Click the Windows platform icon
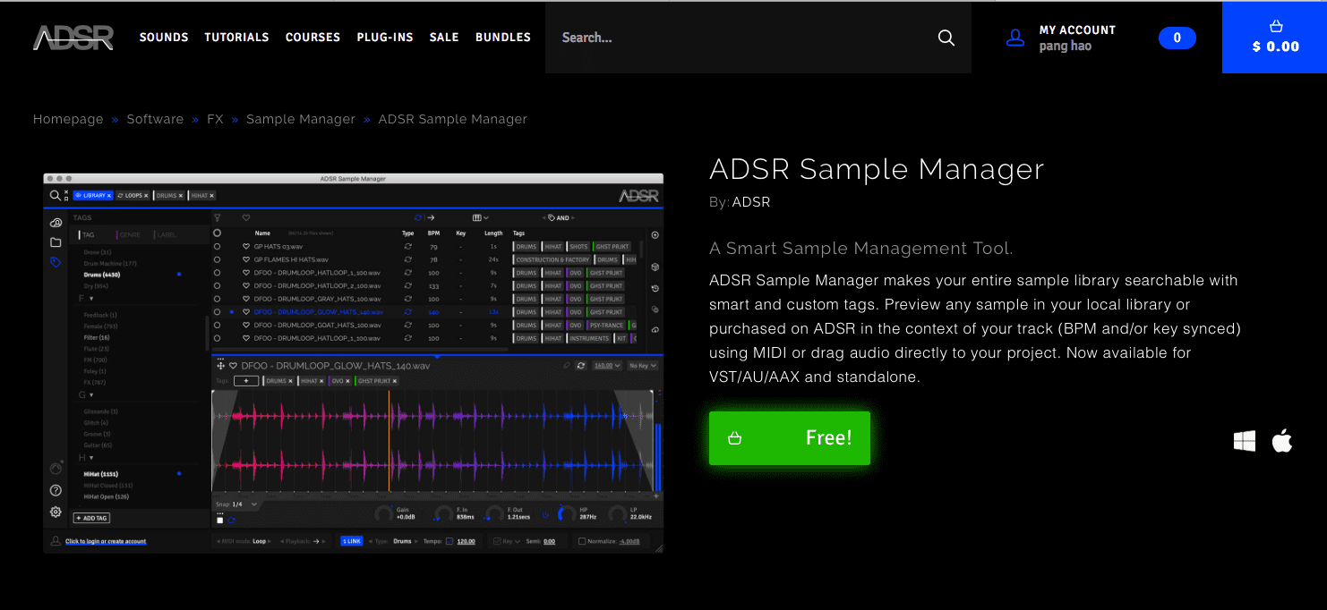 tap(1245, 440)
